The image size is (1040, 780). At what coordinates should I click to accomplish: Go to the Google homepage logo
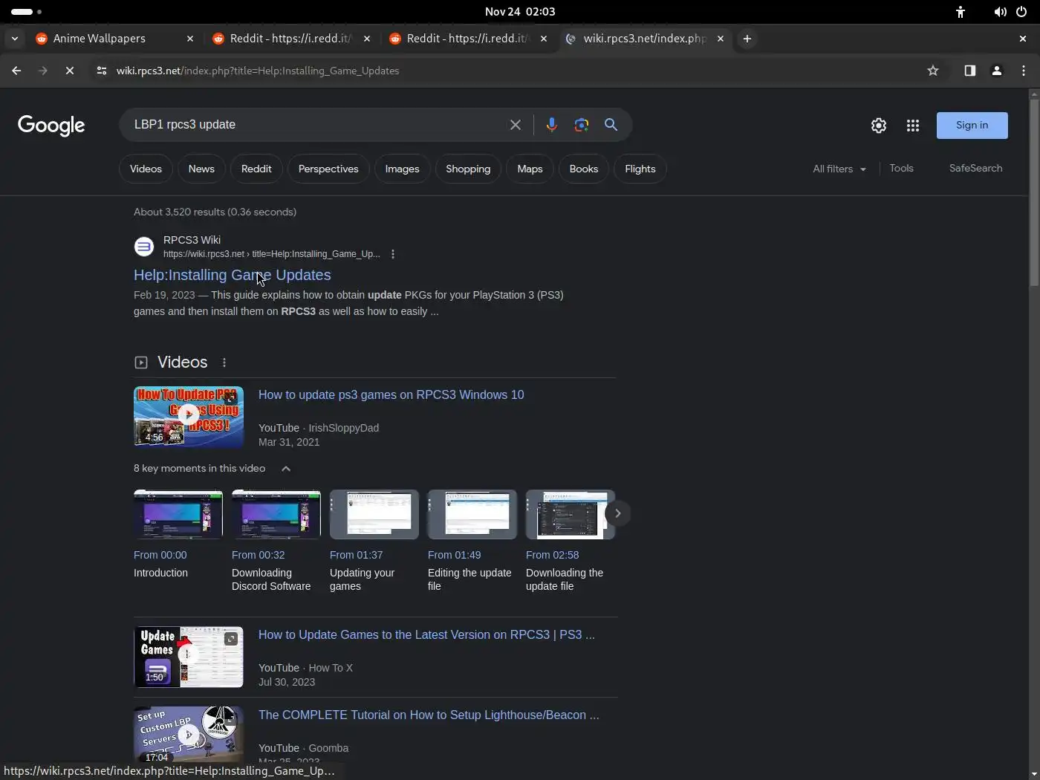click(51, 126)
